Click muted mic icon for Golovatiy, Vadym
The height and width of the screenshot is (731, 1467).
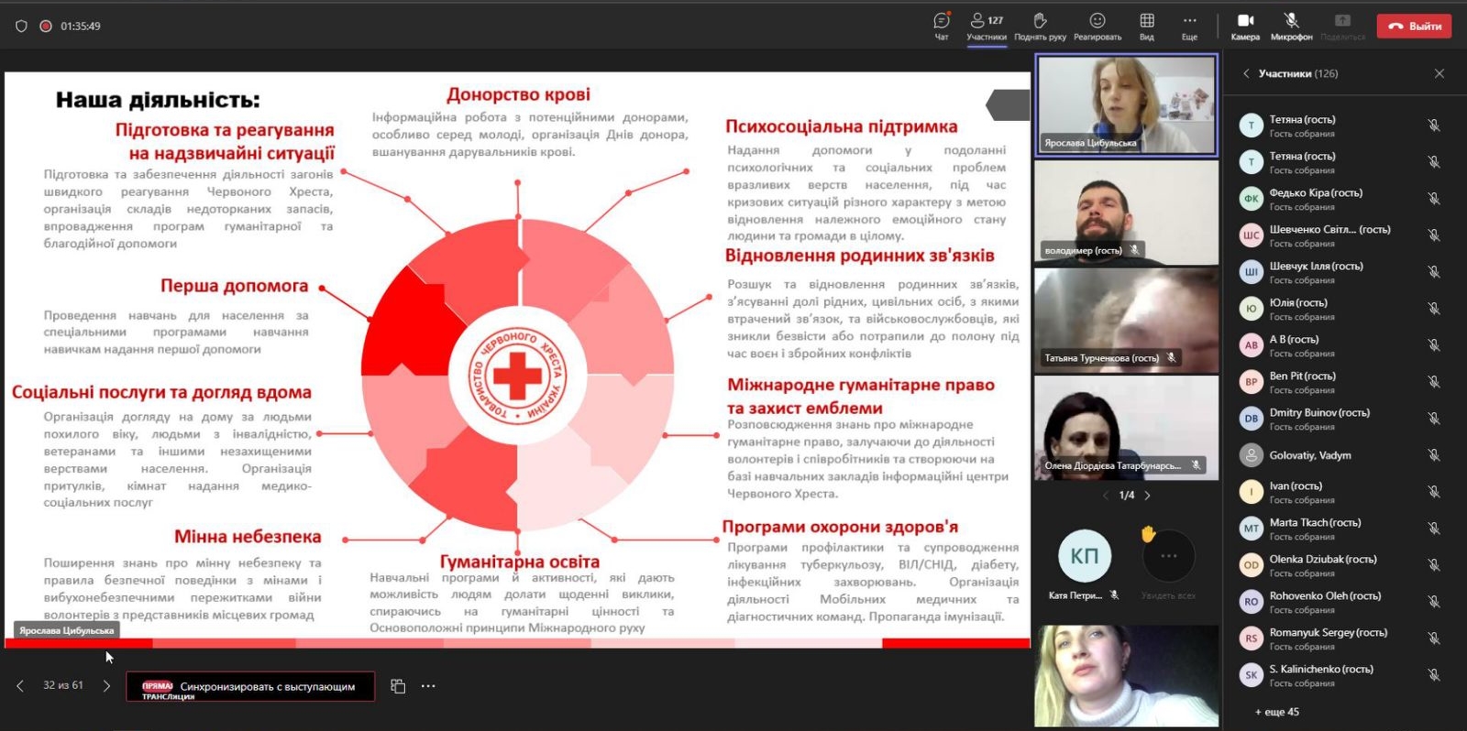(1434, 455)
